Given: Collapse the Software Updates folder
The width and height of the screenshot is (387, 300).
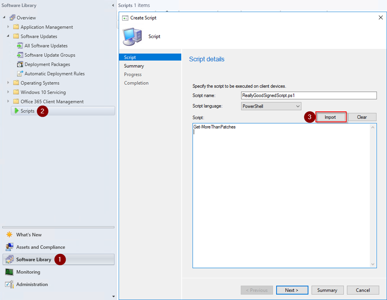Looking at the screenshot, I should tap(9, 36).
